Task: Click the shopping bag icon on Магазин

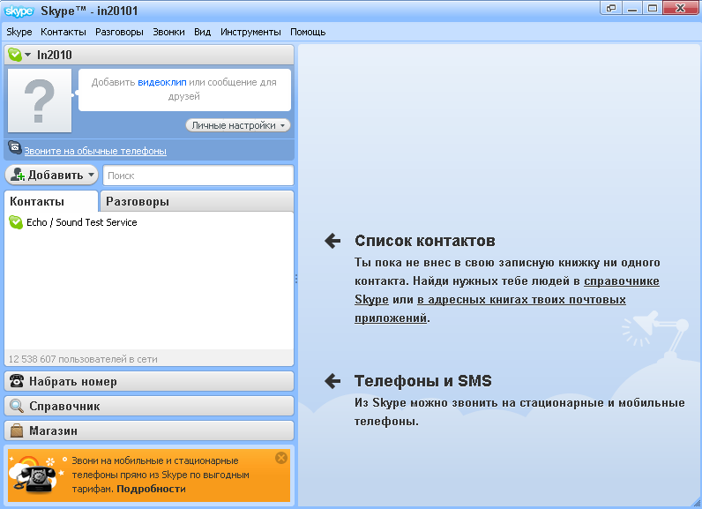Action: click(x=17, y=430)
